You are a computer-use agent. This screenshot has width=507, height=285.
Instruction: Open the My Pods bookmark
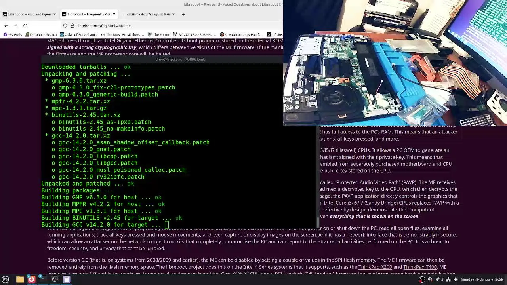(x=12, y=35)
